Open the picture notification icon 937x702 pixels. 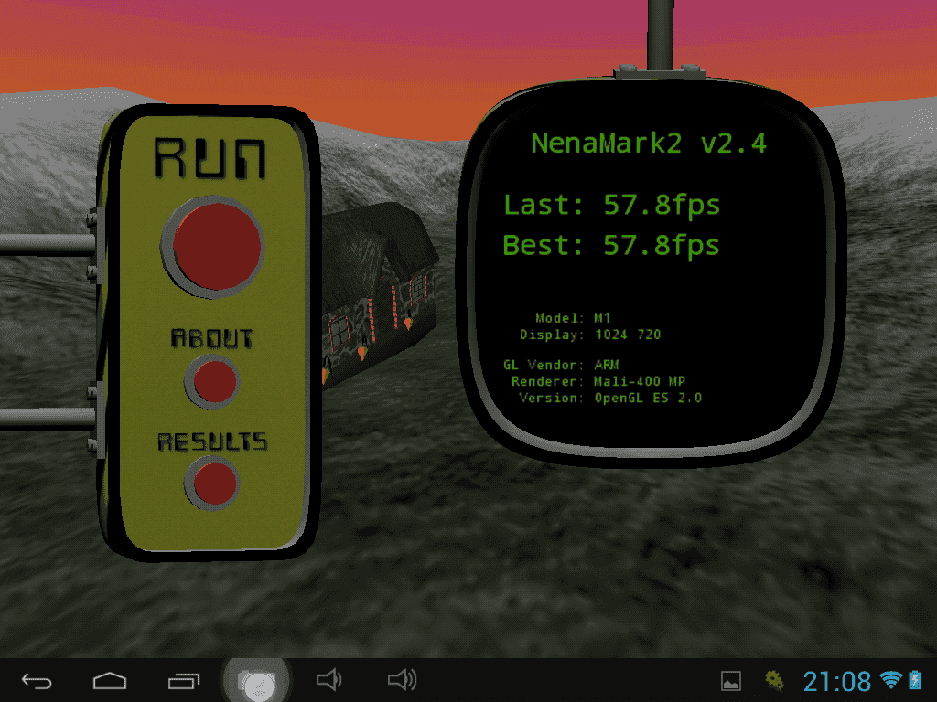731,681
